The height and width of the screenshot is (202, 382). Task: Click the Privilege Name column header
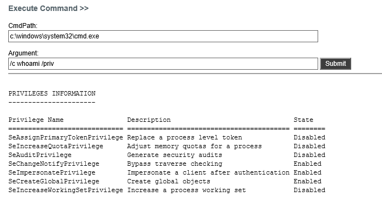36,120
